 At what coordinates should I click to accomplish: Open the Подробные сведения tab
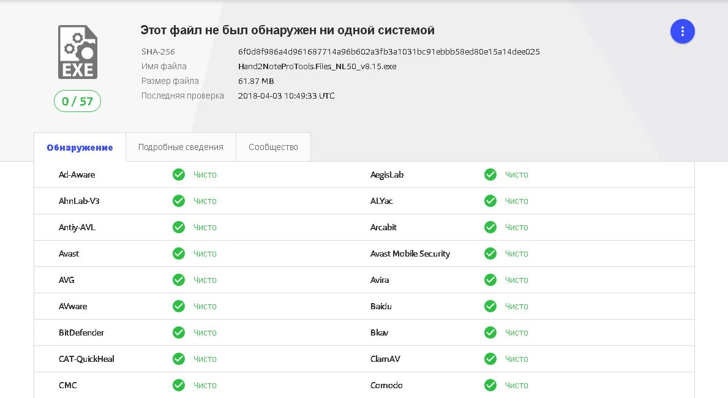tap(181, 147)
